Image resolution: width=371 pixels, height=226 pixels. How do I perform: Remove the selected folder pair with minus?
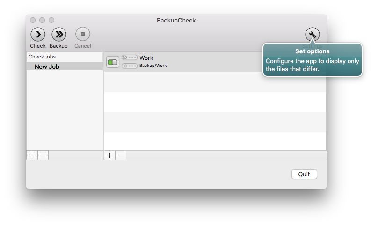(121, 155)
